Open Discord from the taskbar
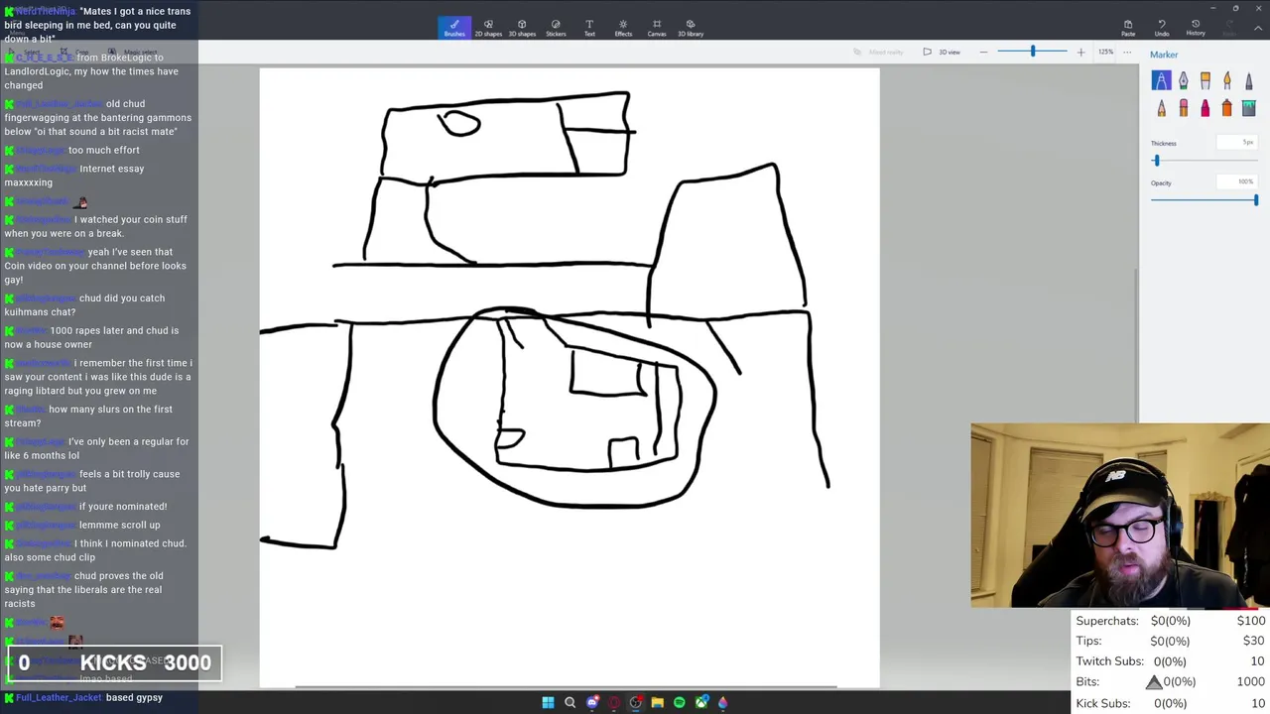This screenshot has width=1270, height=714. tap(592, 703)
